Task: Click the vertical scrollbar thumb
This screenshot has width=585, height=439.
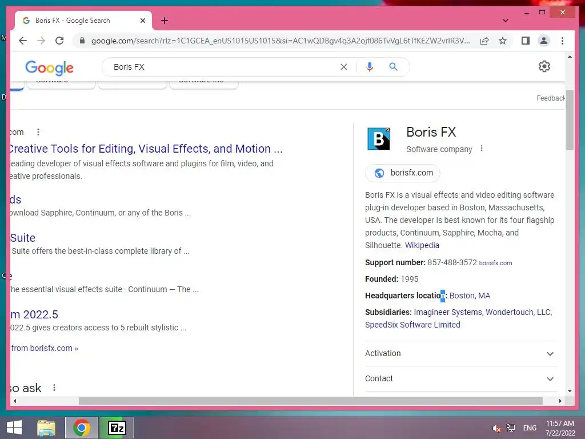Action: pyautogui.click(x=570, y=120)
